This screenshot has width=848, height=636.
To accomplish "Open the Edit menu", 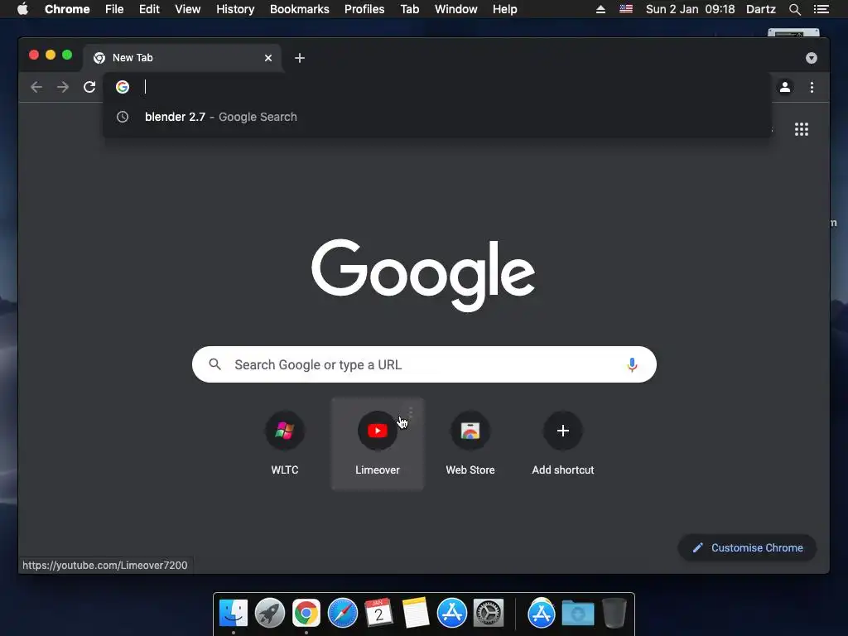I will click(149, 9).
